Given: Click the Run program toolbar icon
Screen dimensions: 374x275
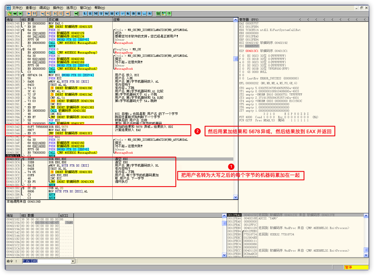Looking at the screenshot, I should (x=29, y=13).
